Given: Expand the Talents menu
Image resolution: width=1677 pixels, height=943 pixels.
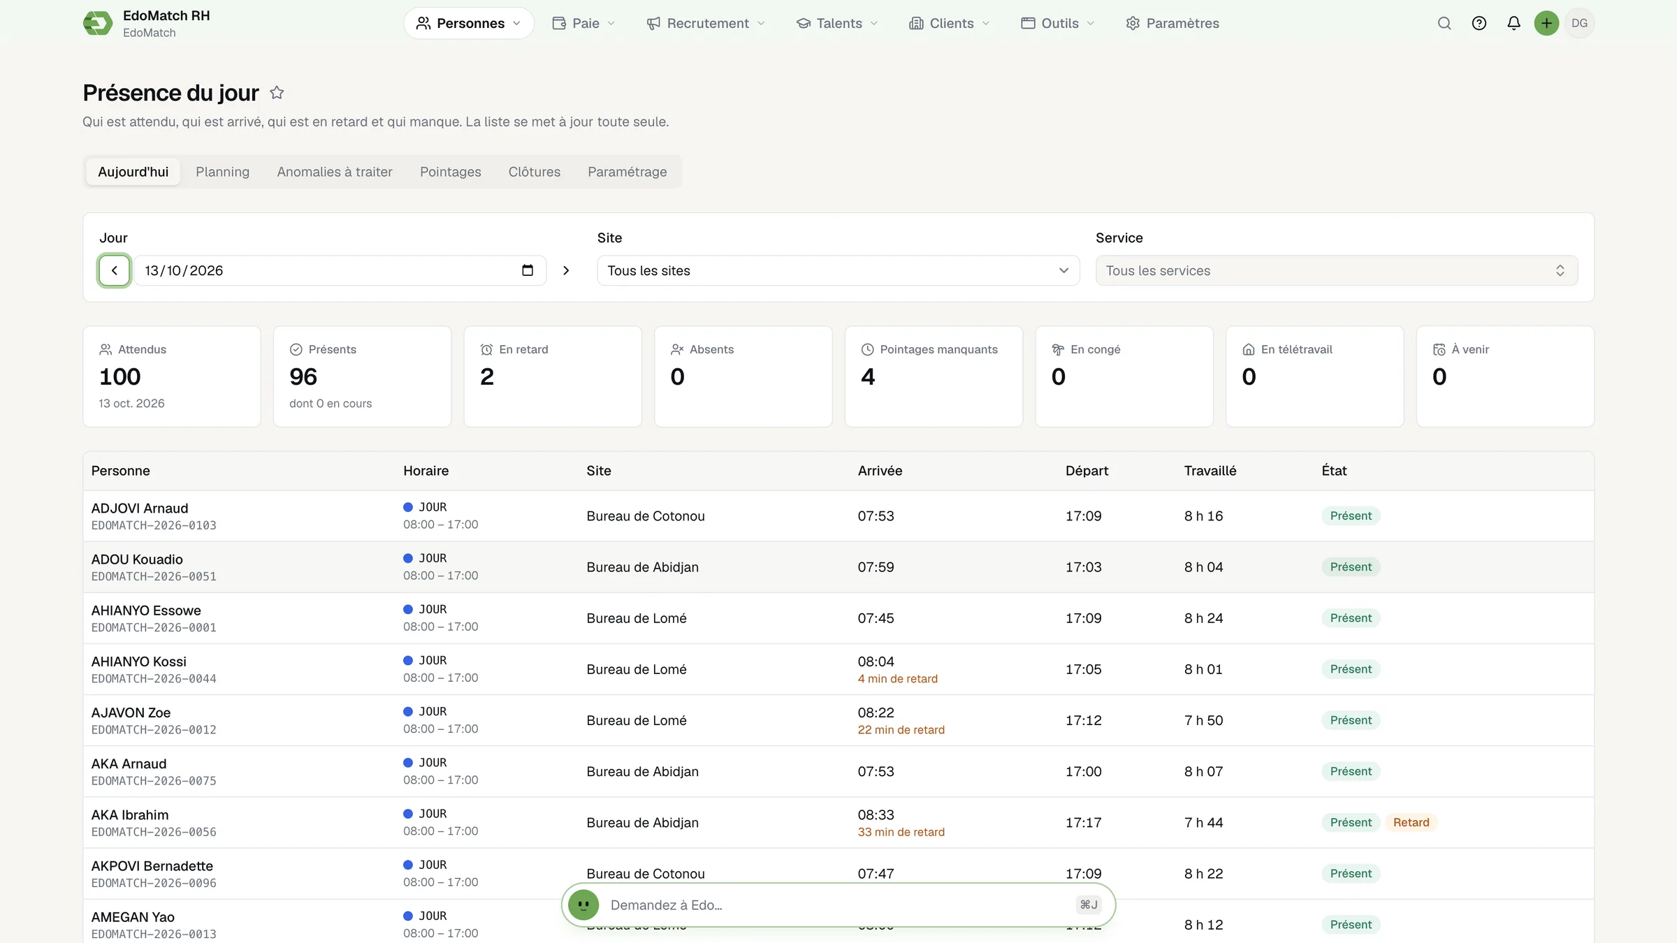Looking at the screenshot, I should (836, 23).
